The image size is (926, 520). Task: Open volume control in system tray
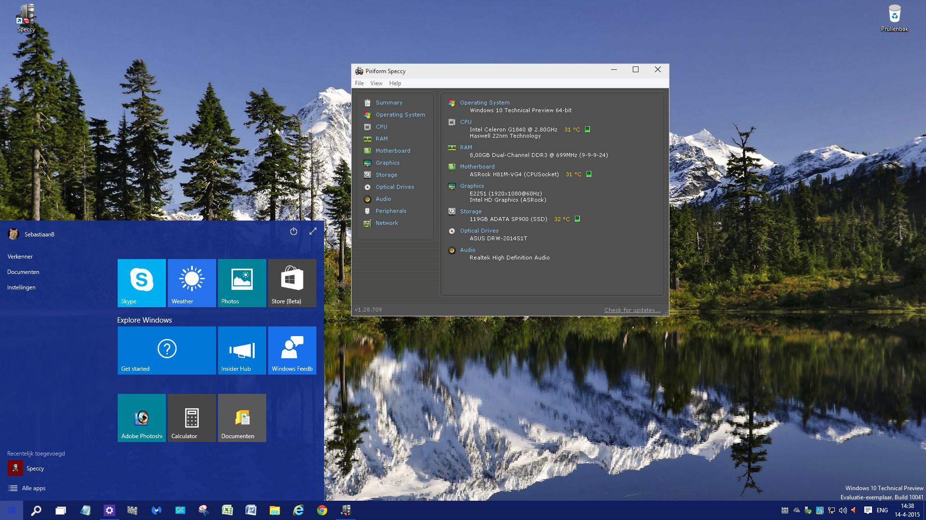[843, 510]
